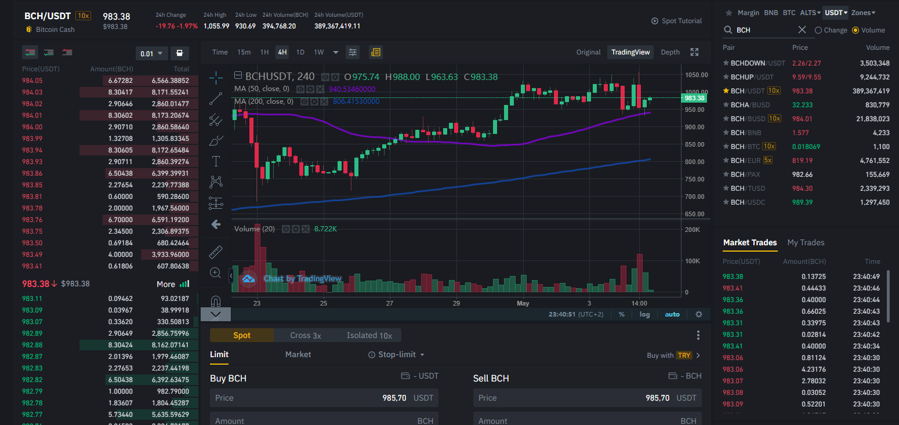Switch to My Trades tab

tap(806, 242)
